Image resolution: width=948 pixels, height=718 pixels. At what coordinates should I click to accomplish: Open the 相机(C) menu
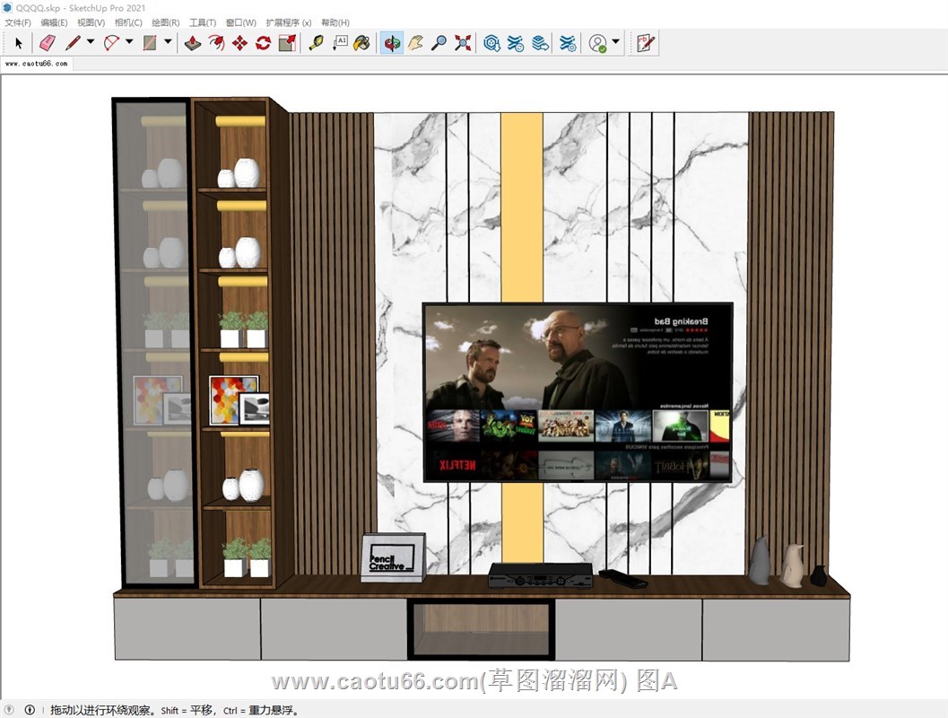click(128, 22)
